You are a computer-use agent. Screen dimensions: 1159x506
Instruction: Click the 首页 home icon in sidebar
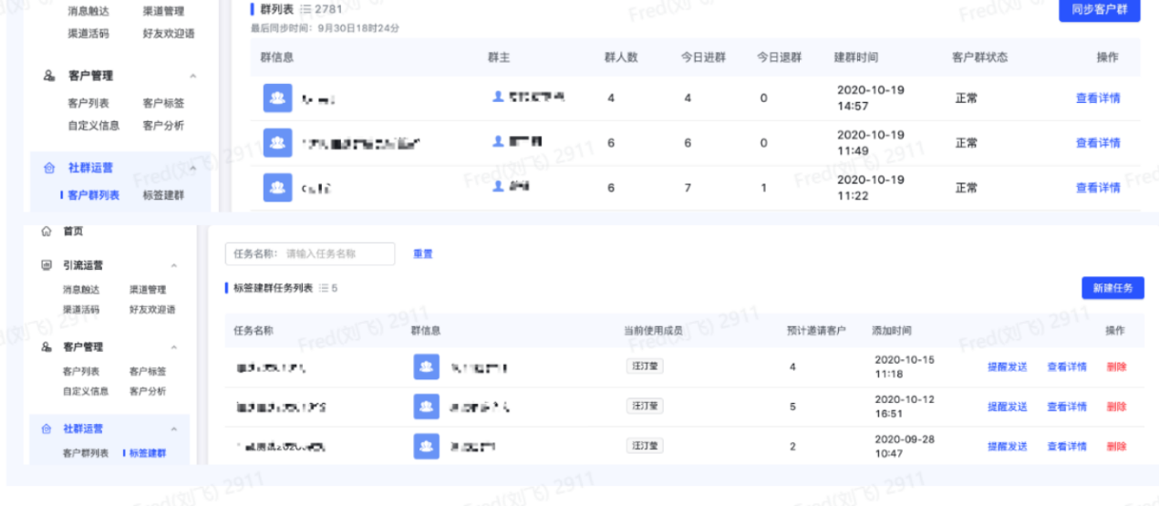pos(47,232)
